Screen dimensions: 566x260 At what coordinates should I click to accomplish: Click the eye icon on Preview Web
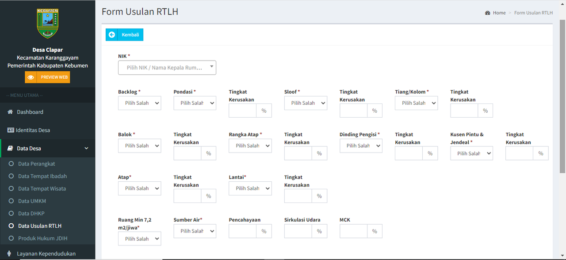[x=31, y=77]
